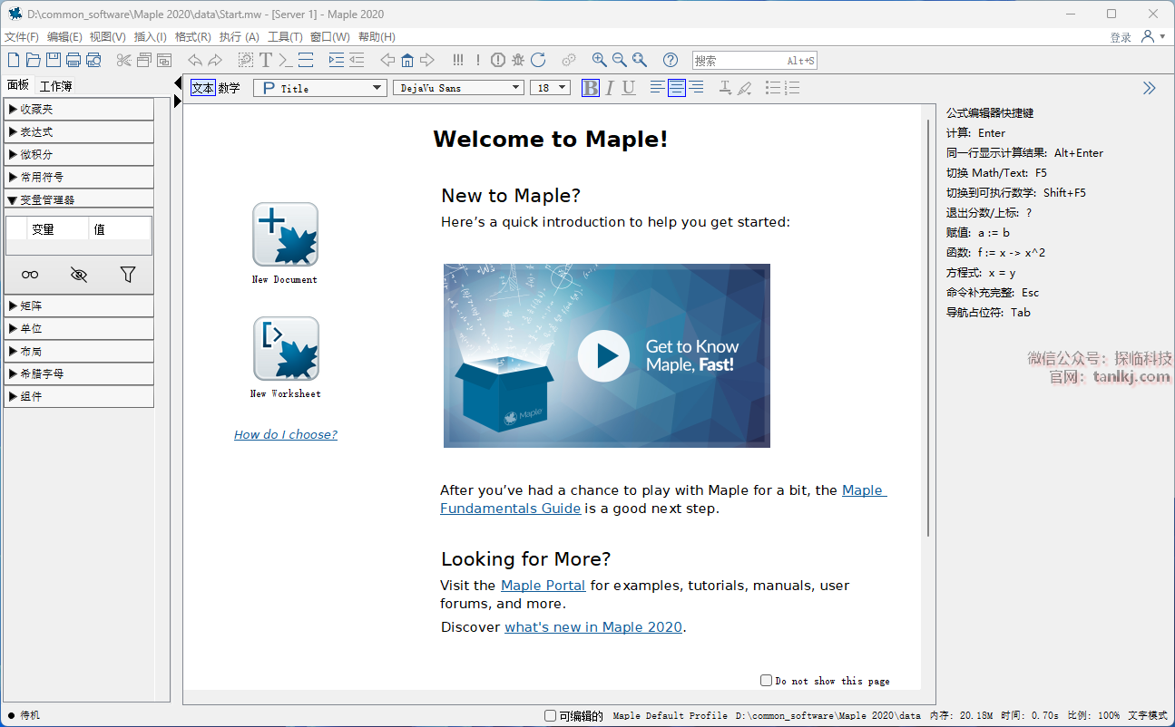Tick the 'Do not show this page' checkbox
This screenshot has height=727, width=1175.
[766, 680]
